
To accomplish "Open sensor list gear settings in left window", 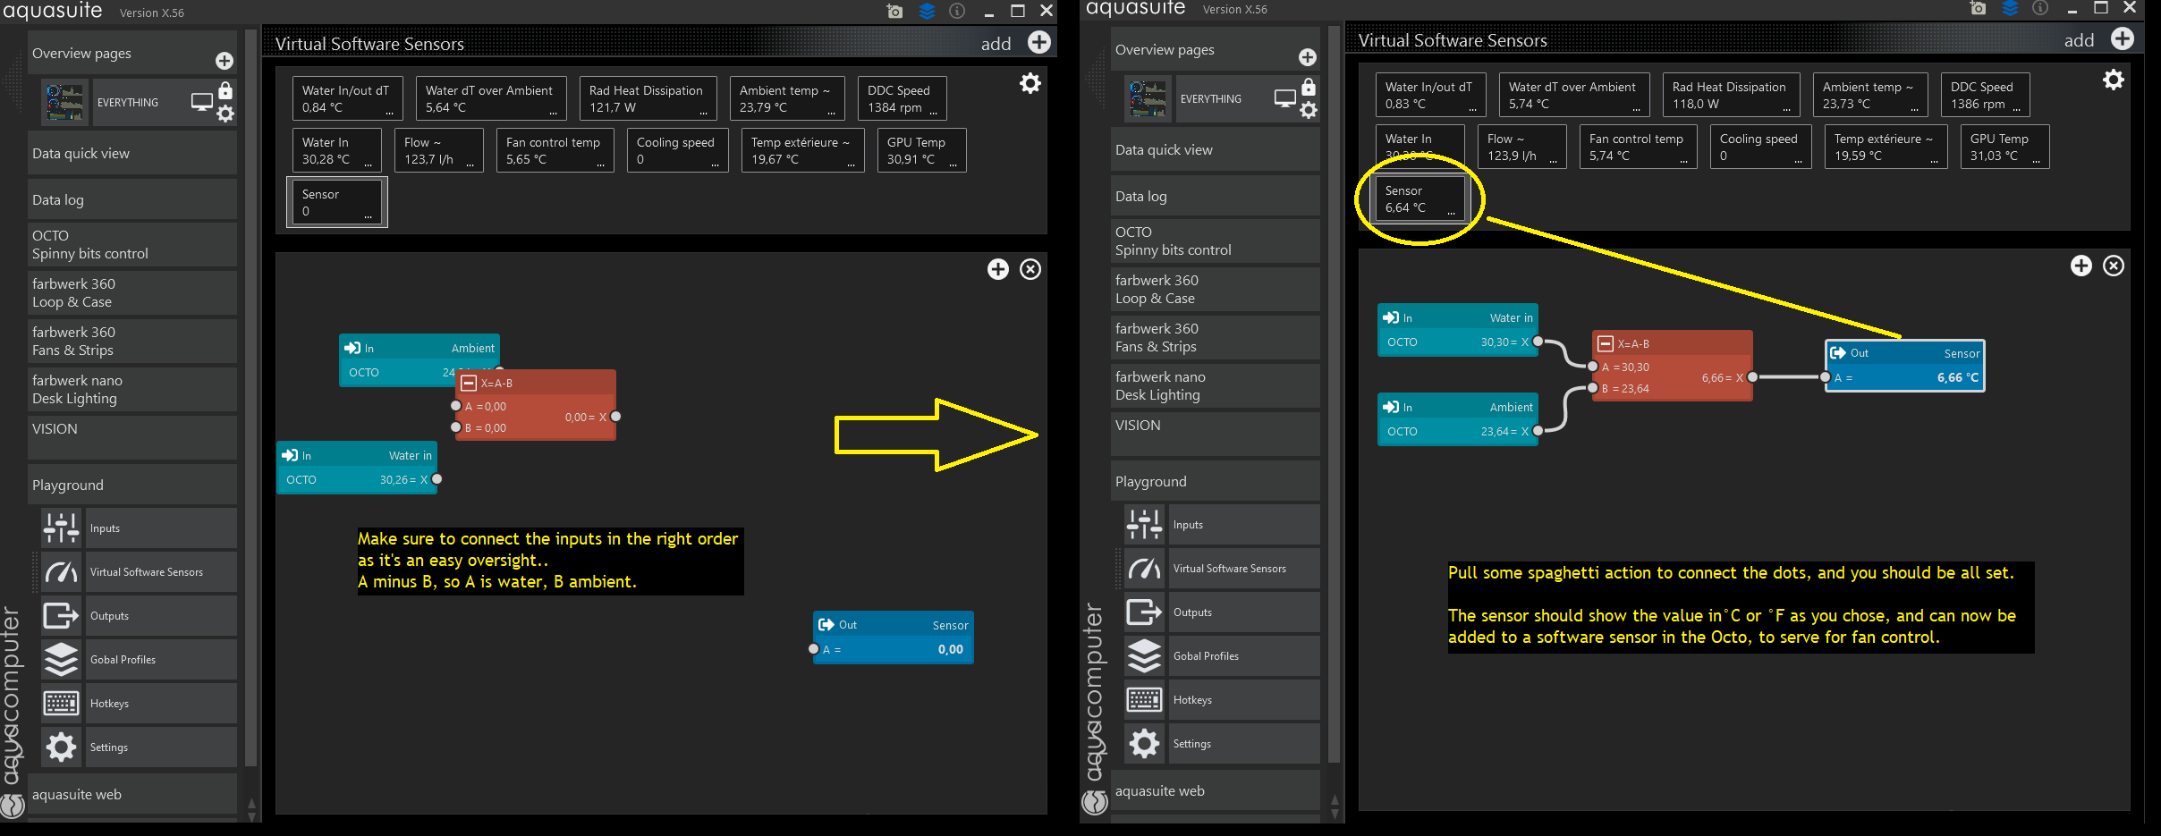I will pos(1030,84).
